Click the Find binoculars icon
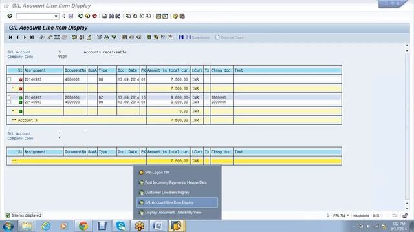This screenshot has height=232, width=414. 111,16
